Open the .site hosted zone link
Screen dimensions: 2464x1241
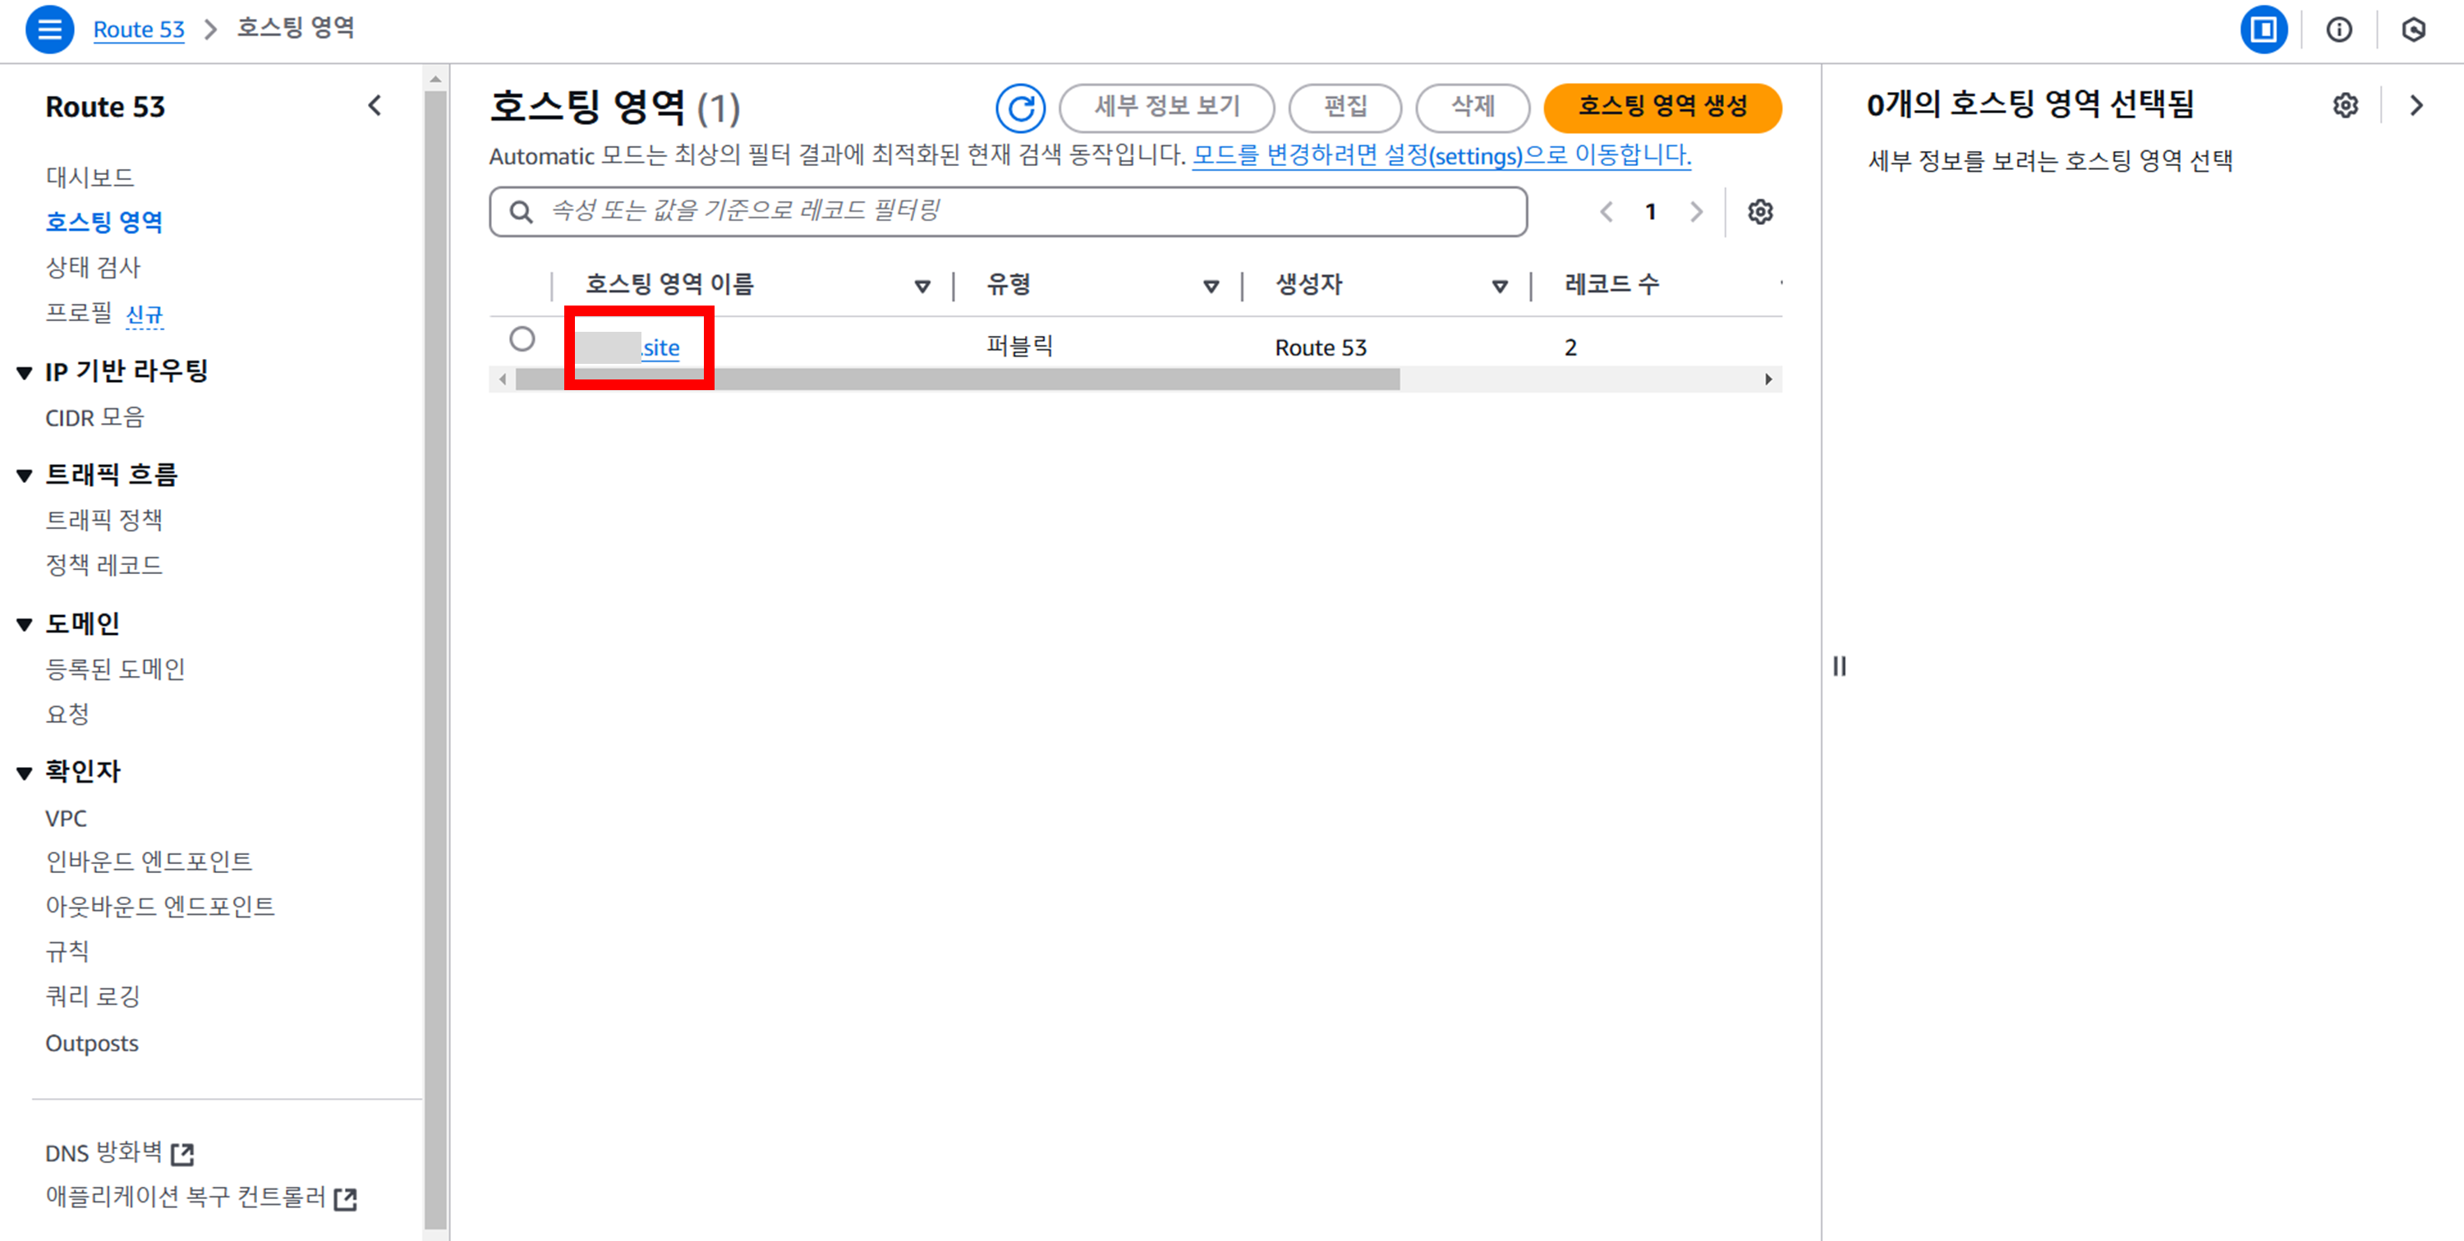click(660, 347)
